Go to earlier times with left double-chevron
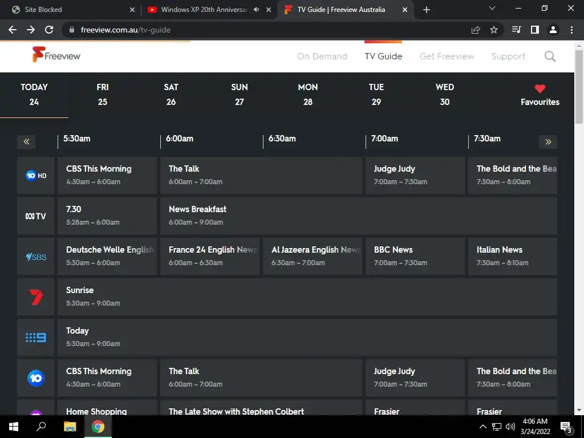584x438 pixels. point(26,141)
